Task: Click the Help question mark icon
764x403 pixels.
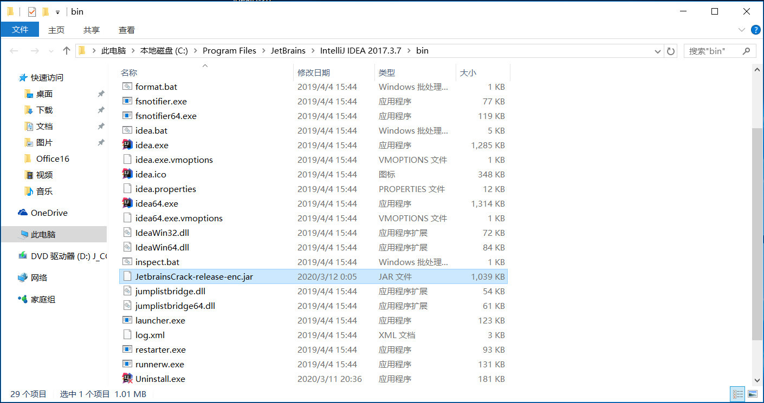Action: click(x=755, y=30)
